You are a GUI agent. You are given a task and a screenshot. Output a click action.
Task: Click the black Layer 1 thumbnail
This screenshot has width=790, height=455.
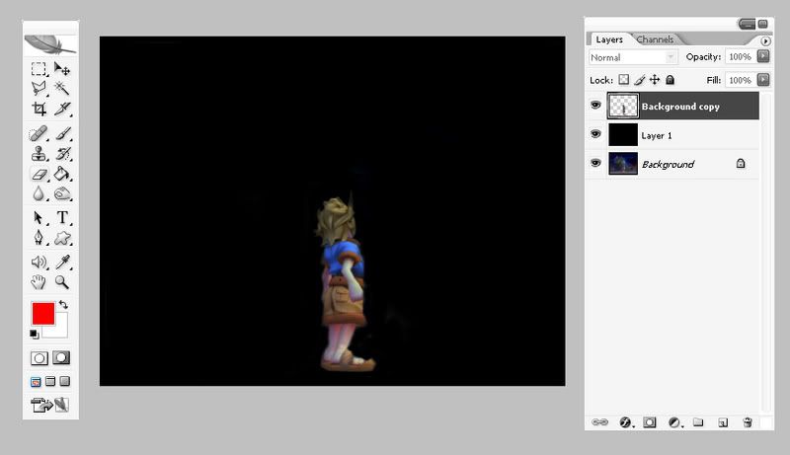click(x=623, y=135)
